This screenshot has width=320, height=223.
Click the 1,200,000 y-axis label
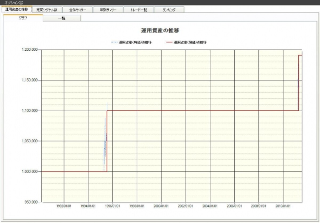point(30,50)
